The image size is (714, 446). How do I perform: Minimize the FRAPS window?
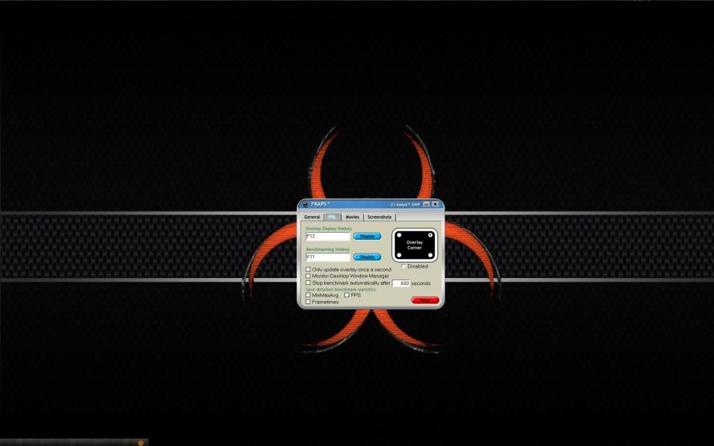coord(427,204)
